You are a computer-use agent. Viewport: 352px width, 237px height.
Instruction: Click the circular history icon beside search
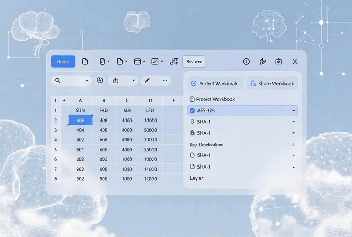[x=100, y=81]
